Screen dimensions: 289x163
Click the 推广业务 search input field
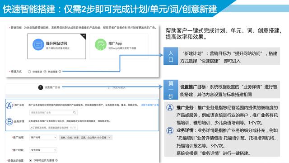[x=53, y=112]
